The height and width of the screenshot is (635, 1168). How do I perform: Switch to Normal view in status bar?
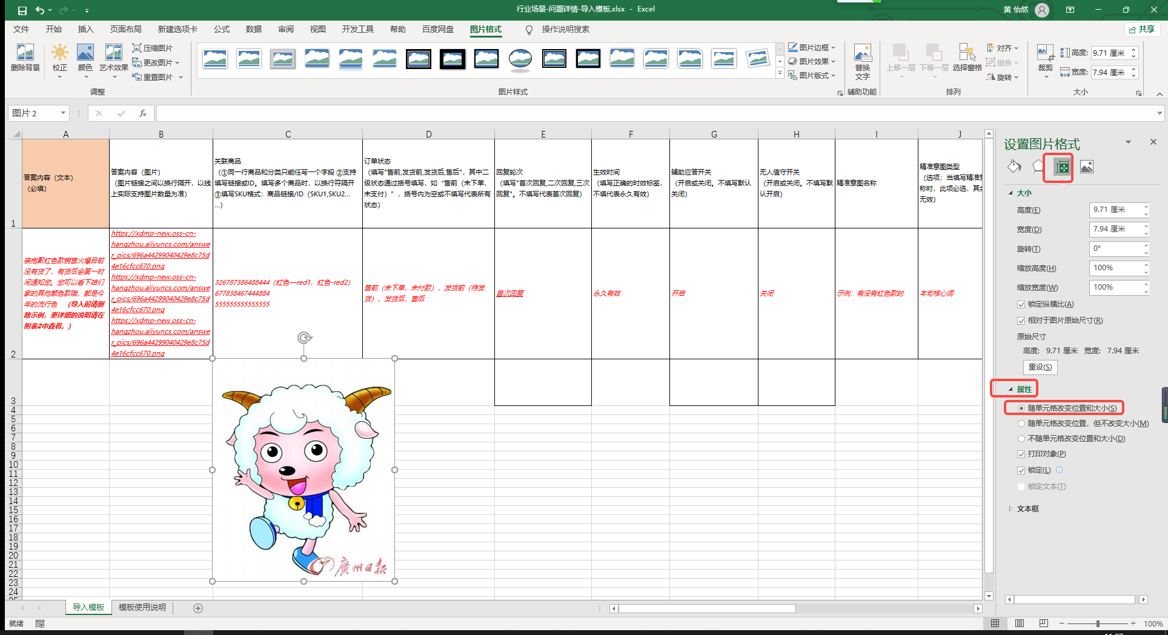click(x=995, y=623)
